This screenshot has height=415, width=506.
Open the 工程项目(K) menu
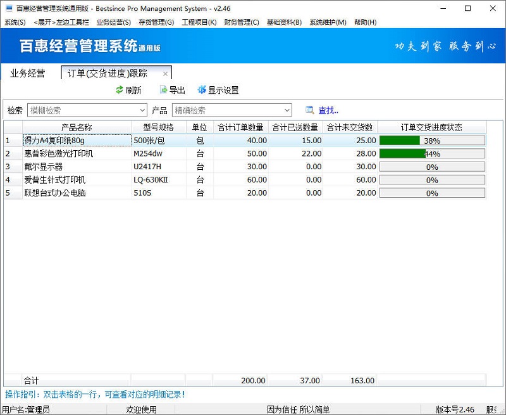(199, 22)
